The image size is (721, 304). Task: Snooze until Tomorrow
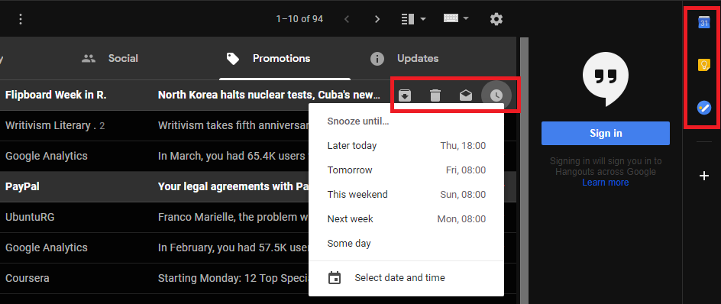406,170
